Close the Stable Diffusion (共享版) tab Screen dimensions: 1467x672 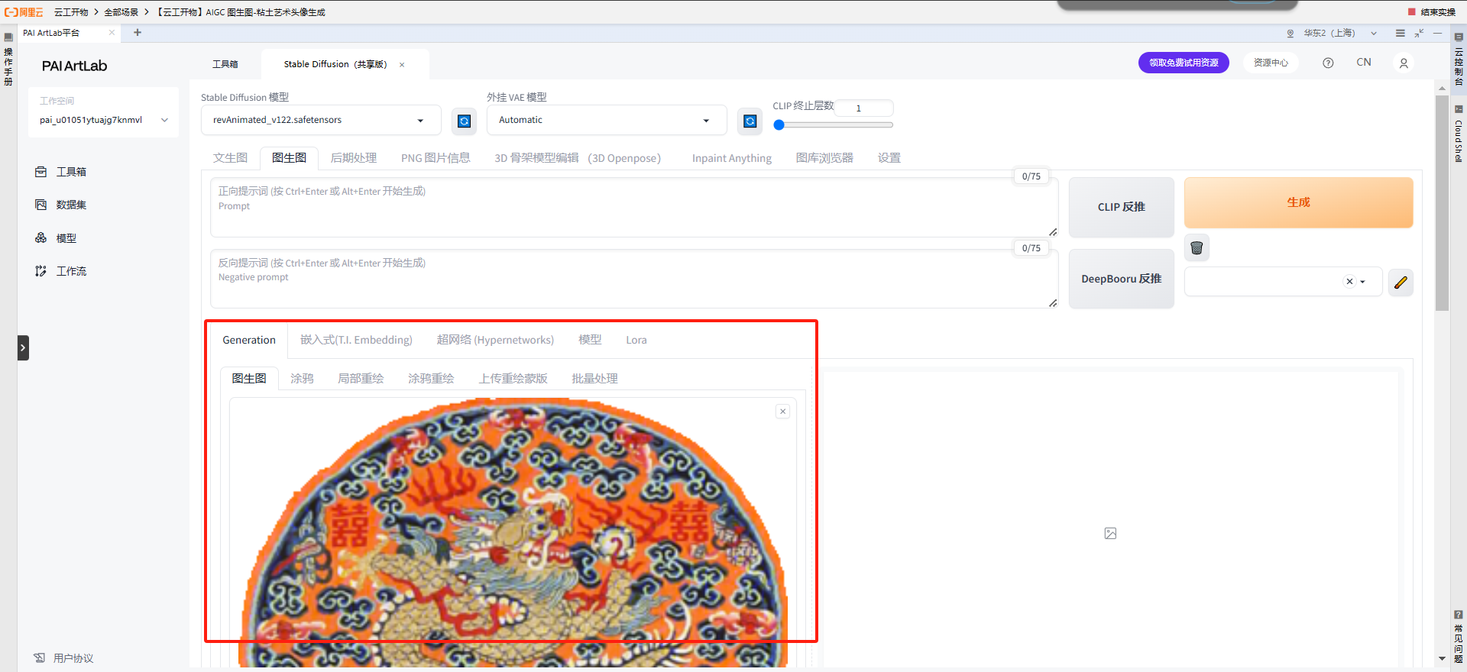click(402, 65)
